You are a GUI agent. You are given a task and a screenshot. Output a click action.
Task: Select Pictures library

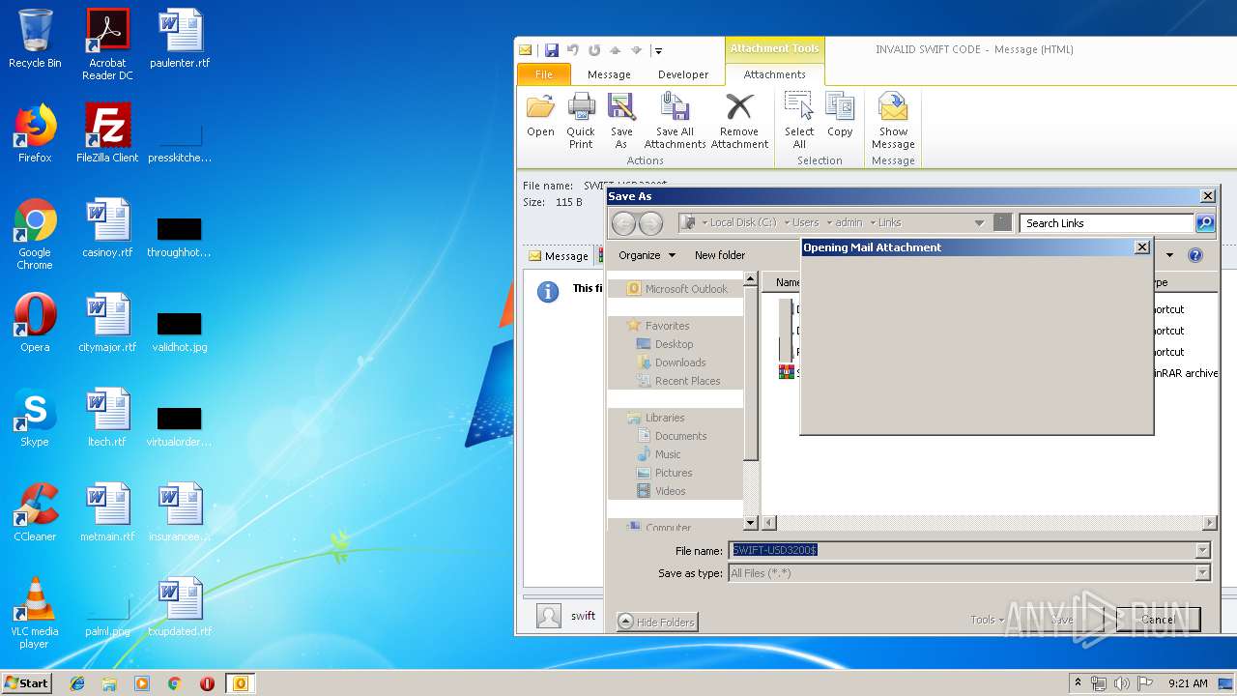[x=665, y=473]
